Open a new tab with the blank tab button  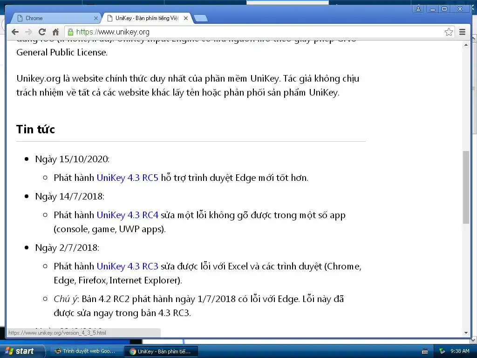coord(201,19)
